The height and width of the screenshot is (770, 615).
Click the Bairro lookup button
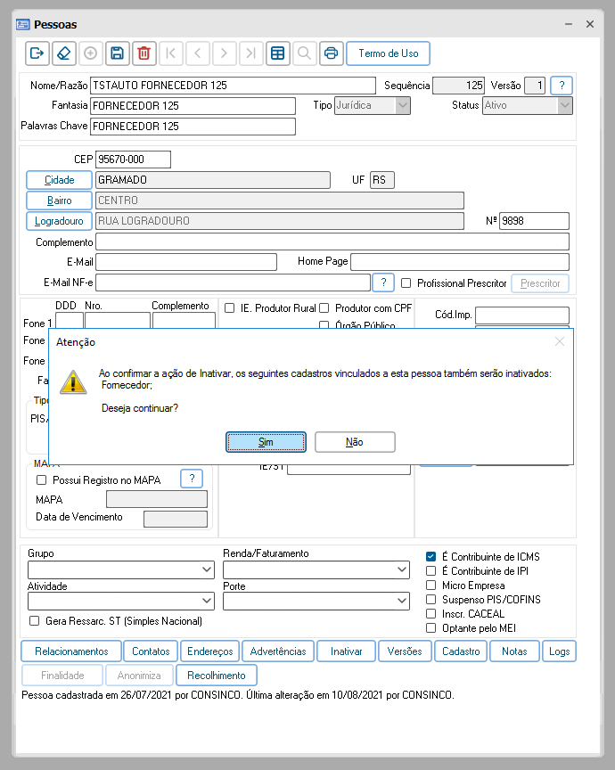click(x=59, y=201)
